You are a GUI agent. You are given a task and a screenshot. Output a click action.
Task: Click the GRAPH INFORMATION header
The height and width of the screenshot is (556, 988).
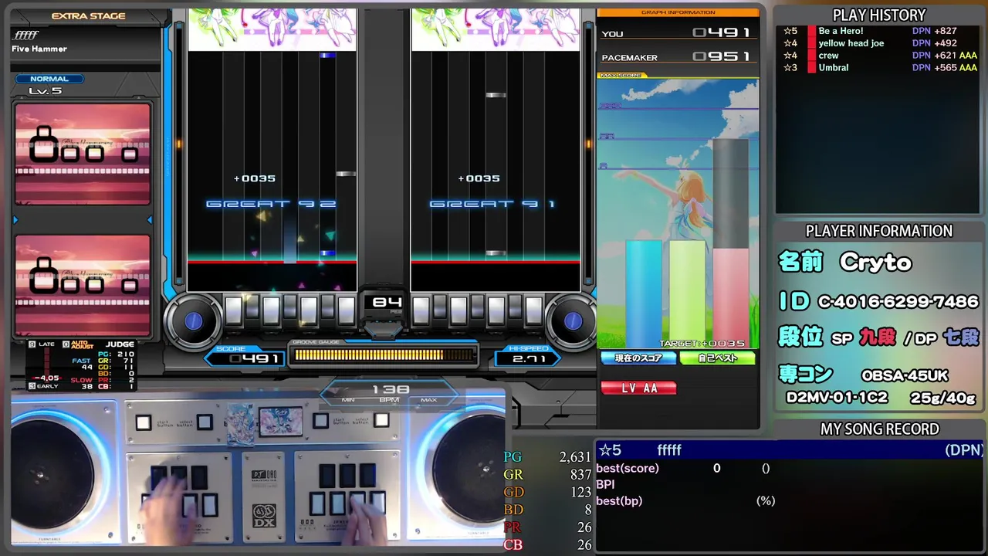point(678,12)
